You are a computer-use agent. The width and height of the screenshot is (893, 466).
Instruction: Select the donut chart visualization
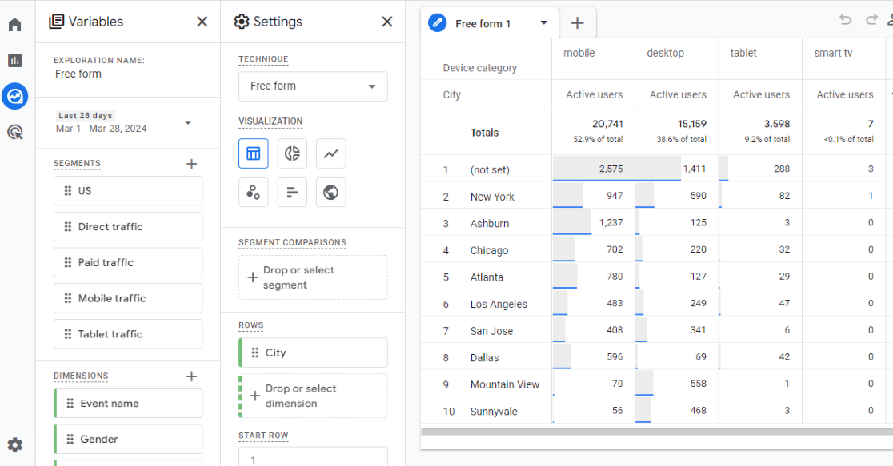coord(292,153)
